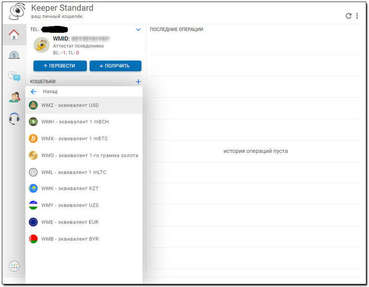The image size is (369, 287).
Task: Open the support headset icon
Action: (x=14, y=118)
